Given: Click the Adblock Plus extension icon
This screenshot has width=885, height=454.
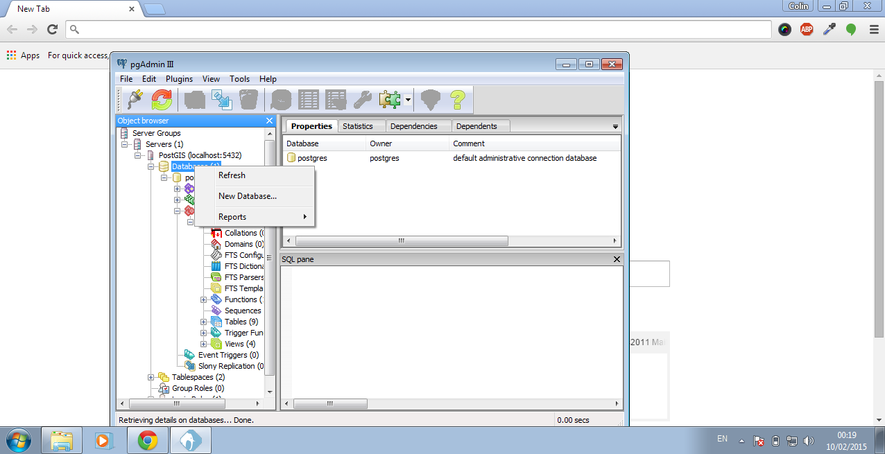Looking at the screenshot, I should [x=807, y=29].
